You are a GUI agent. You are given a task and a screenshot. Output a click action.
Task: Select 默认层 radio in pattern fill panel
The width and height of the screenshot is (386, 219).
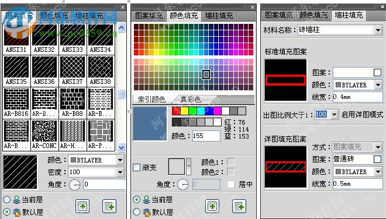tap(6, 211)
